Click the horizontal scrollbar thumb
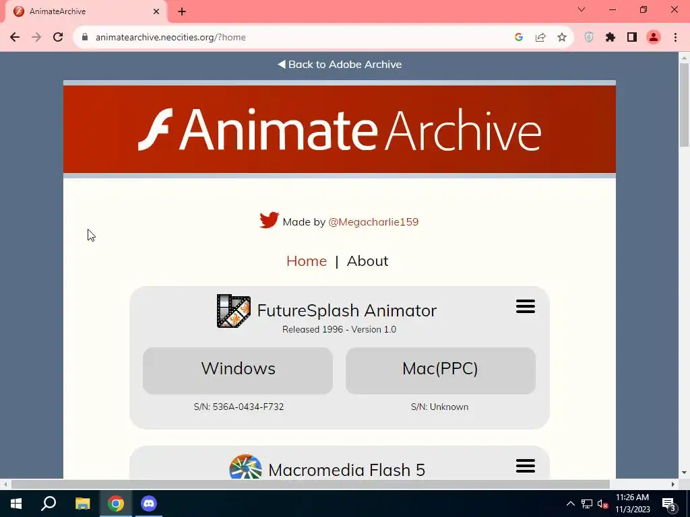The width and height of the screenshot is (690, 517). [x=310, y=484]
